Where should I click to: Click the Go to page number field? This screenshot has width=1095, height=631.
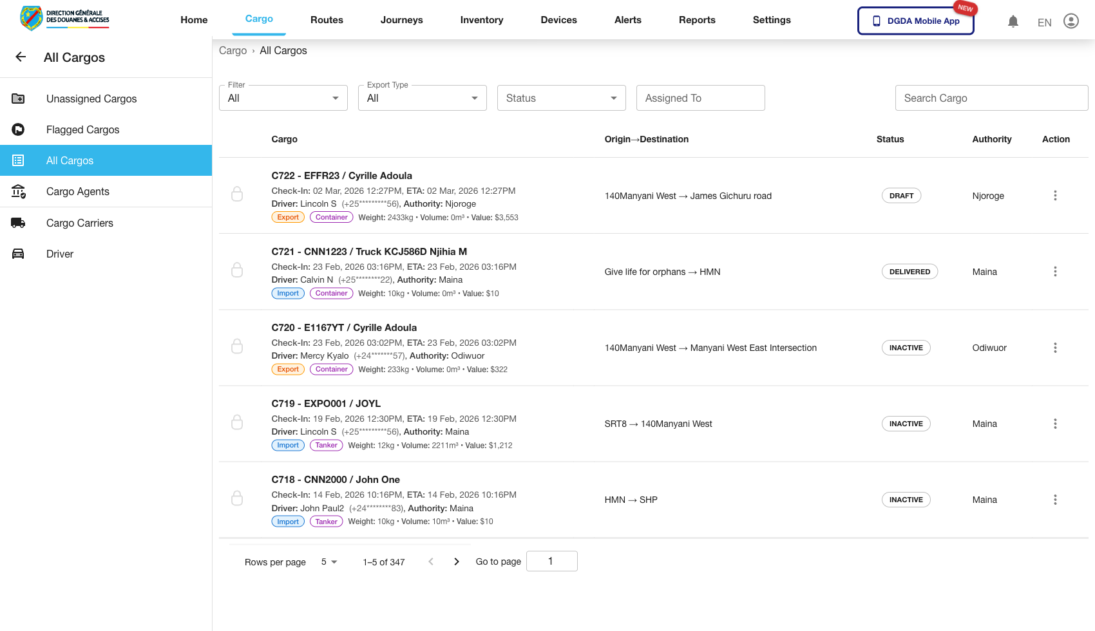point(551,561)
